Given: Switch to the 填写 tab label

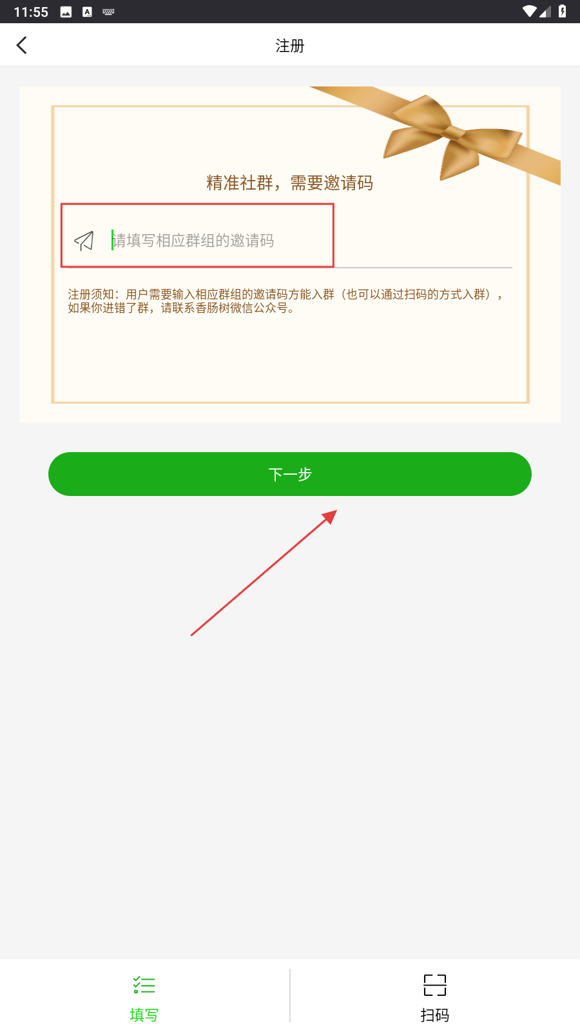Looking at the screenshot, I should click(144, 1015).
